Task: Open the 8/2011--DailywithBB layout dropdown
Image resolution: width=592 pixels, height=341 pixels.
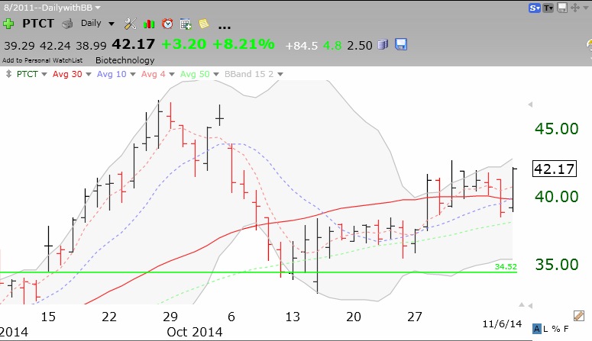Action: point(98,8)
